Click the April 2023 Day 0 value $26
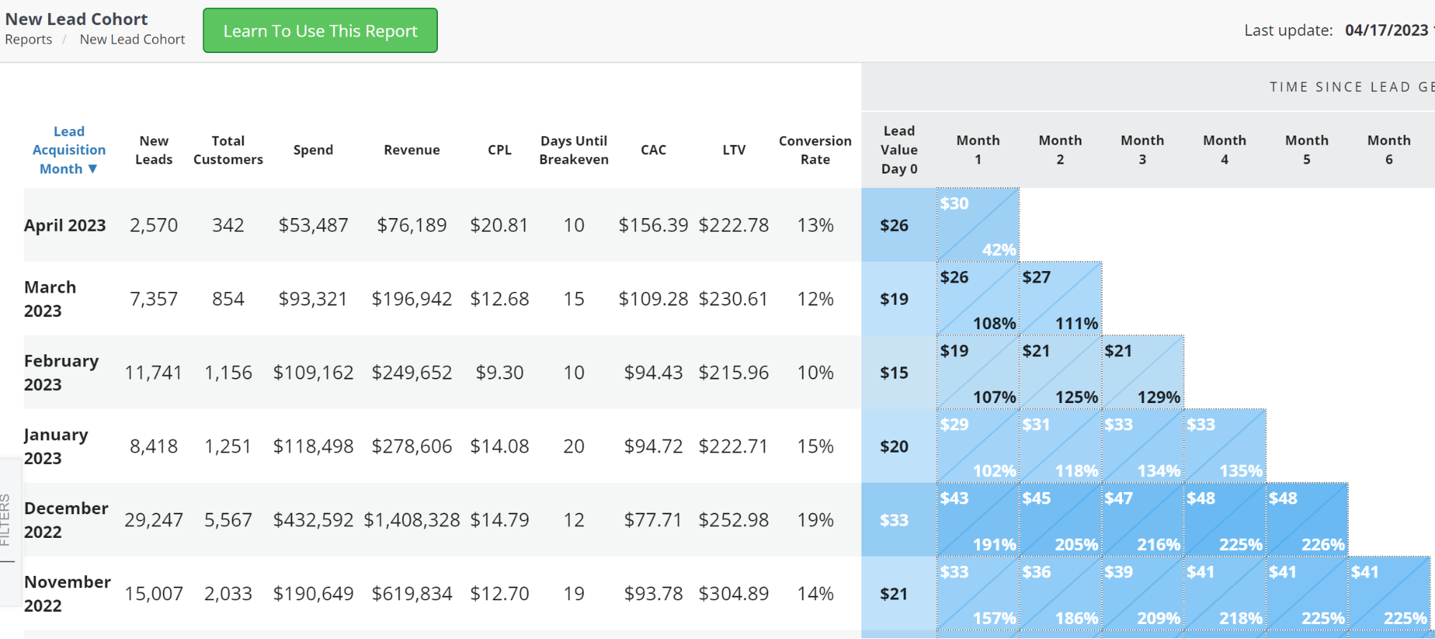This screenshot has height=639, width=1435. (894, 225)
